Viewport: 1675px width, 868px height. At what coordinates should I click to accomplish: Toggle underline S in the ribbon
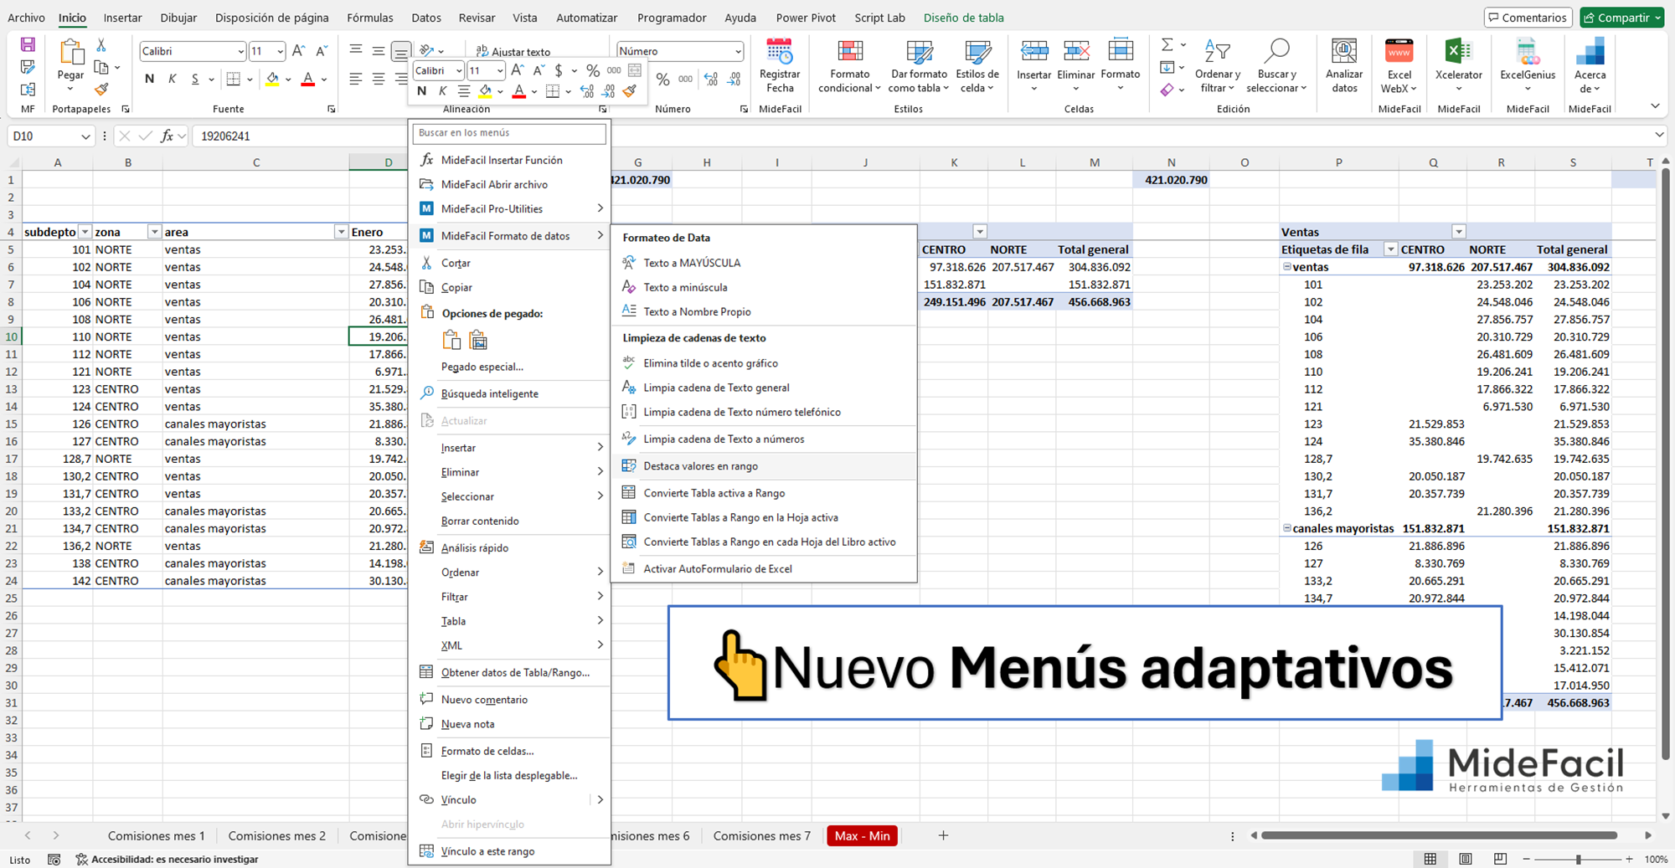195,79
